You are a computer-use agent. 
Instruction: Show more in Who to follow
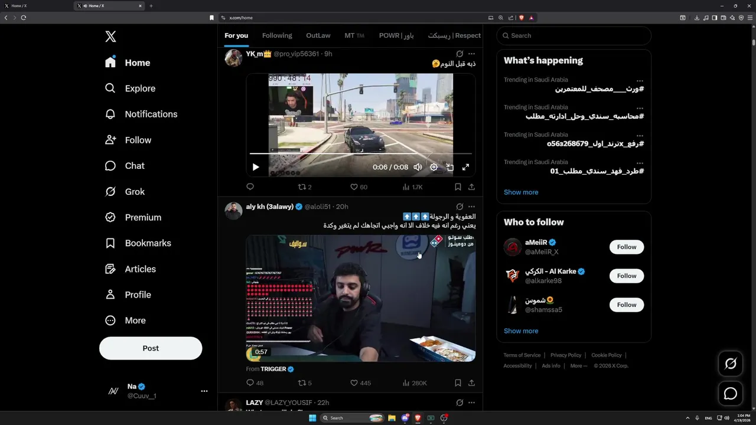click(x=521, y=331)
